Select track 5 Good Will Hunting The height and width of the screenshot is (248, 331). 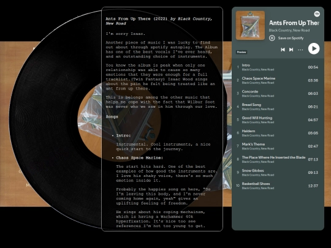(x=278, y=120)
